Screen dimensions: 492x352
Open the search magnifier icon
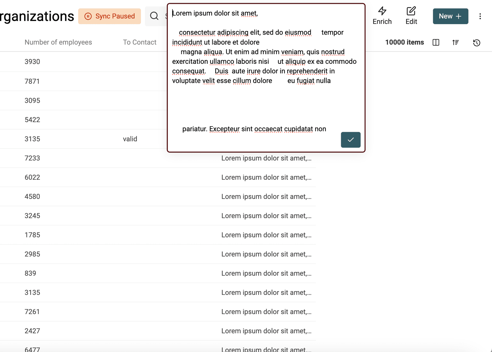pyautogui.click(x=154, y=16)
